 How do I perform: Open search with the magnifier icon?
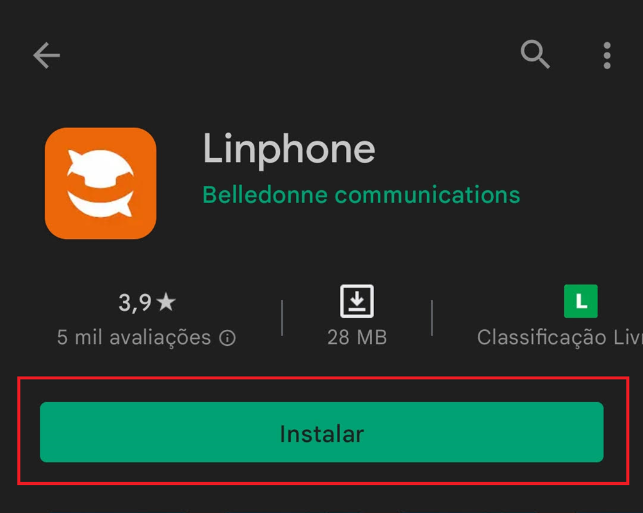[x=535, y=54]
